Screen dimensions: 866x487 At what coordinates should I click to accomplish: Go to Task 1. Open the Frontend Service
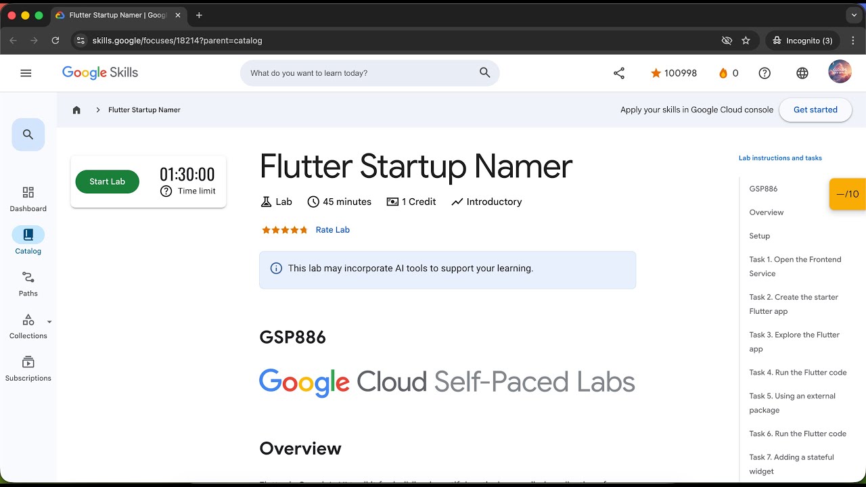click(x=795, y=266)
